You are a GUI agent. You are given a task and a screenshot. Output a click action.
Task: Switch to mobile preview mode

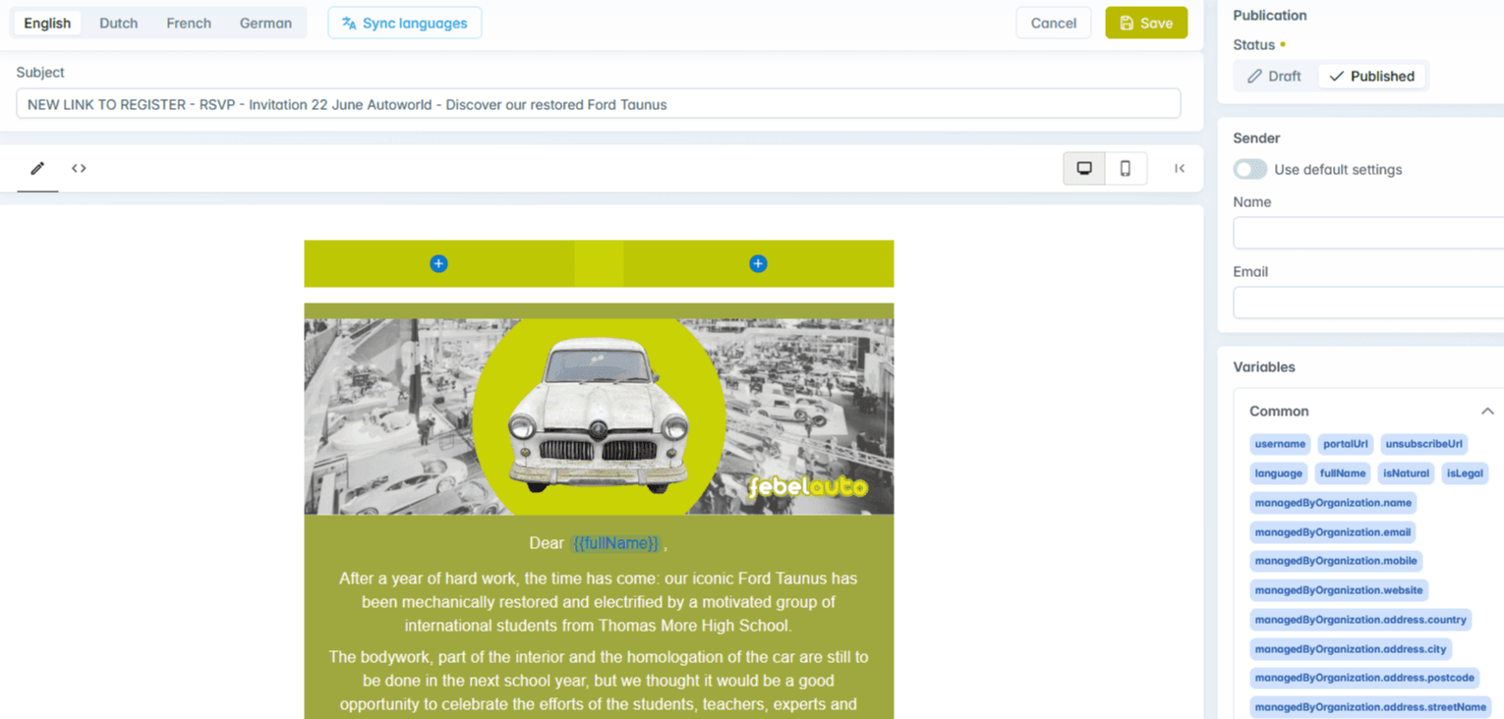pyautogui.click(x=1126, y=168)
